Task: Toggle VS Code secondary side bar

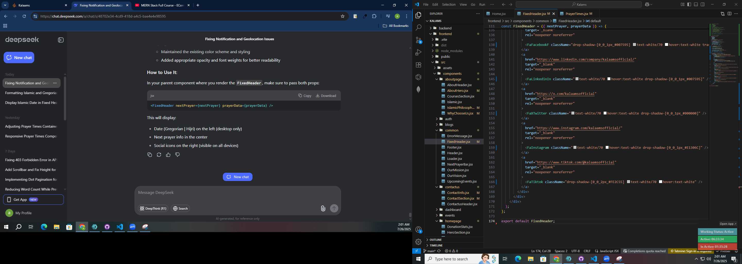Action: (x=703, y=4)
